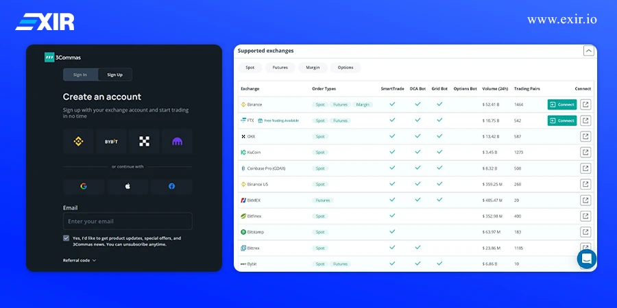Click the Order Types column header

[324, 89]
